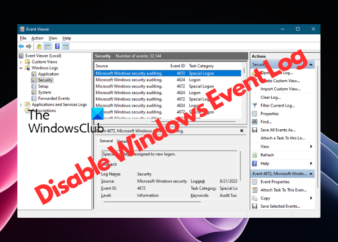Viewport: 338px width, 242px height.
Task: Click the Up one level folder icon
Action: (39, 46)
